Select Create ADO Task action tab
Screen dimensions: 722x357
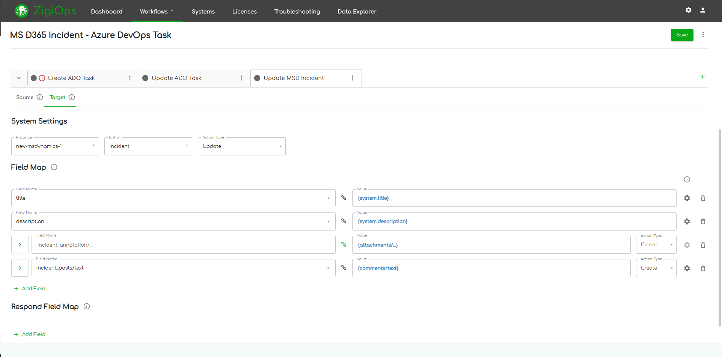tap(71, 78)
